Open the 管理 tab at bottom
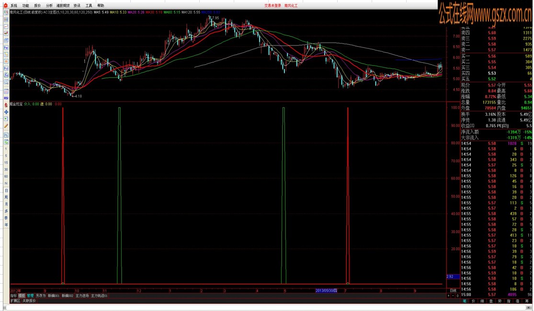Screen dimensions: 534x311 (x=30, y=296)
